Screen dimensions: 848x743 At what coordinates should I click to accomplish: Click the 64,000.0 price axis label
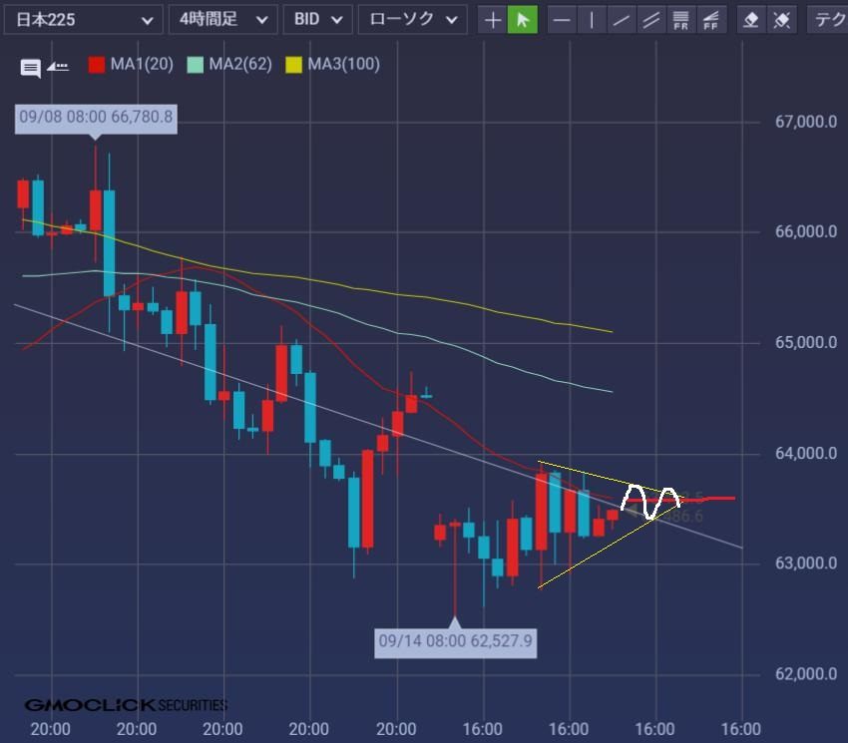[x=806, y=453]
